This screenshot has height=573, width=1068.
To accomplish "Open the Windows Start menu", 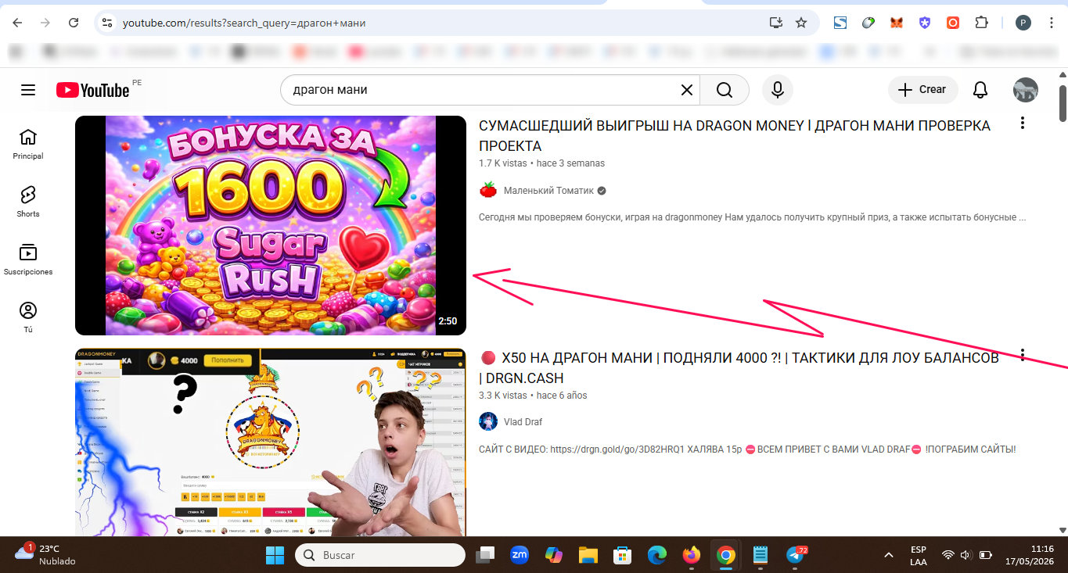I will (x=275, y=555).
